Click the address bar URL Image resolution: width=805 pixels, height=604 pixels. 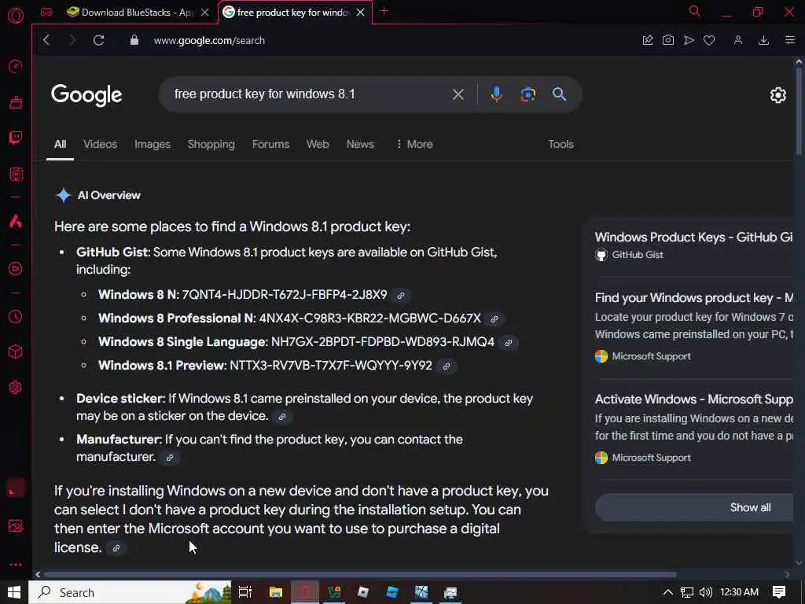coord(209,41)
